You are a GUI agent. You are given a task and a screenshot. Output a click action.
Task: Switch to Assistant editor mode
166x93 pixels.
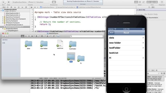[x=140, y=2]
